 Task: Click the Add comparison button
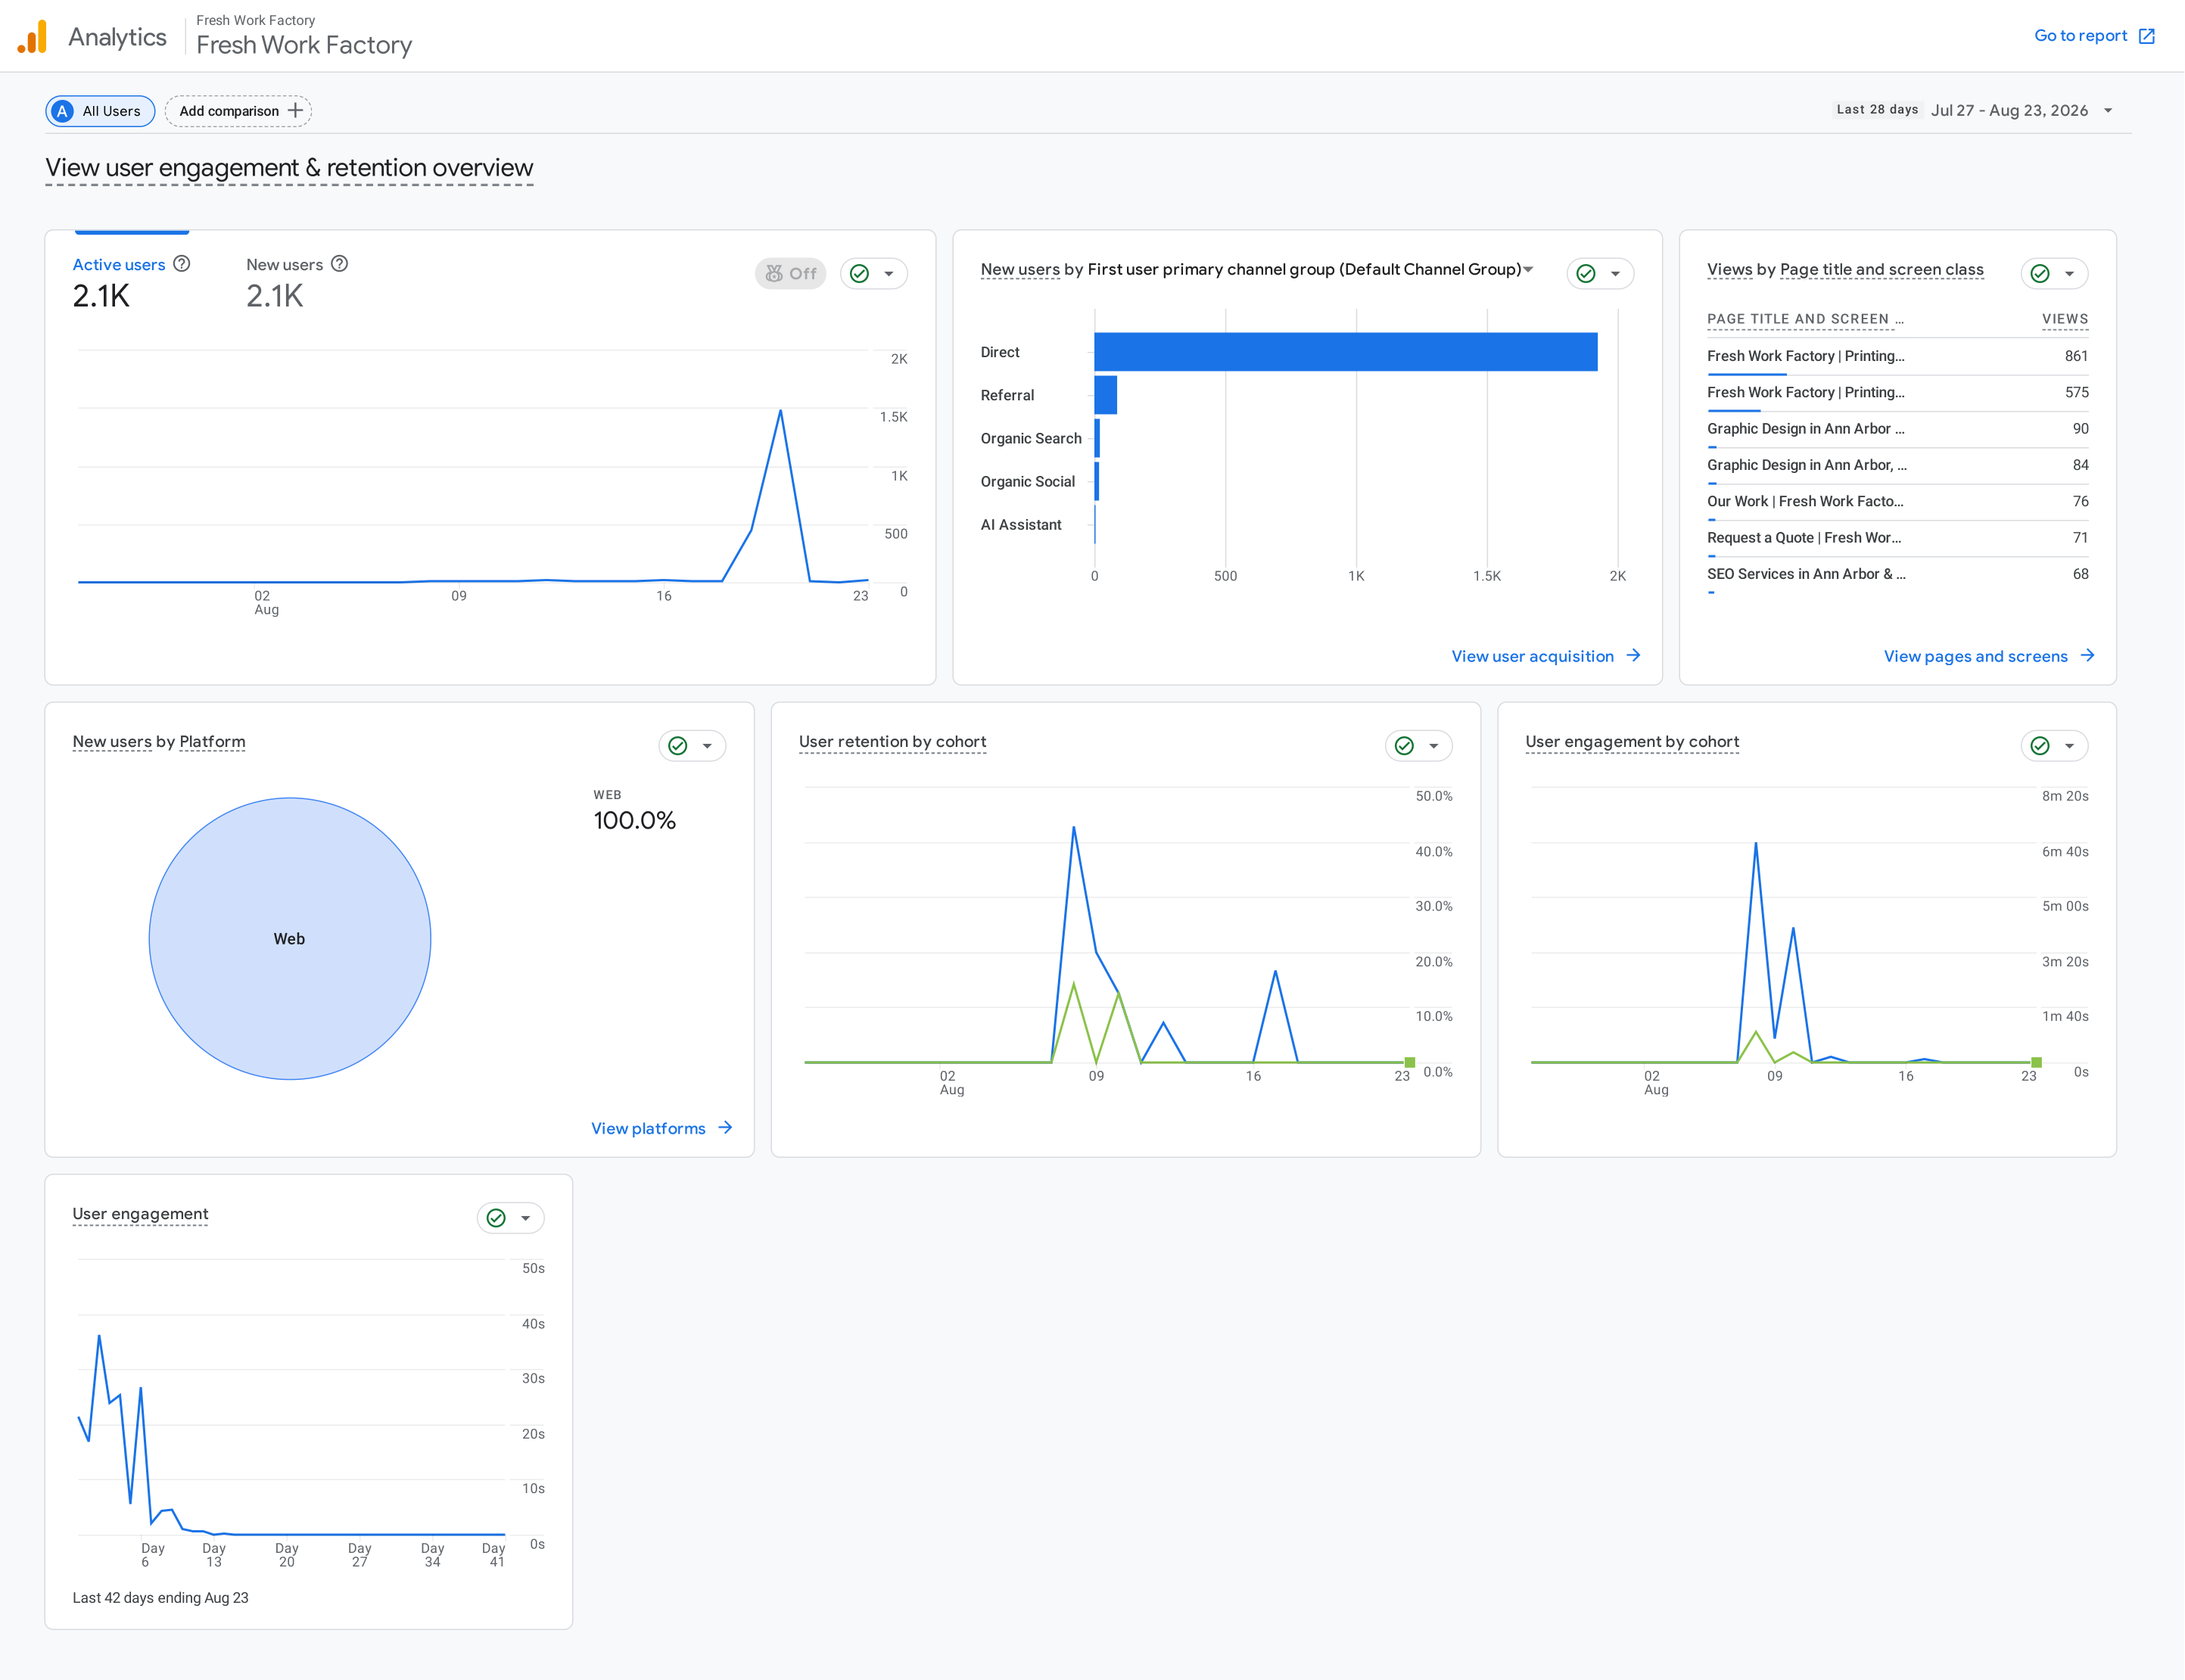pos(239,111)
